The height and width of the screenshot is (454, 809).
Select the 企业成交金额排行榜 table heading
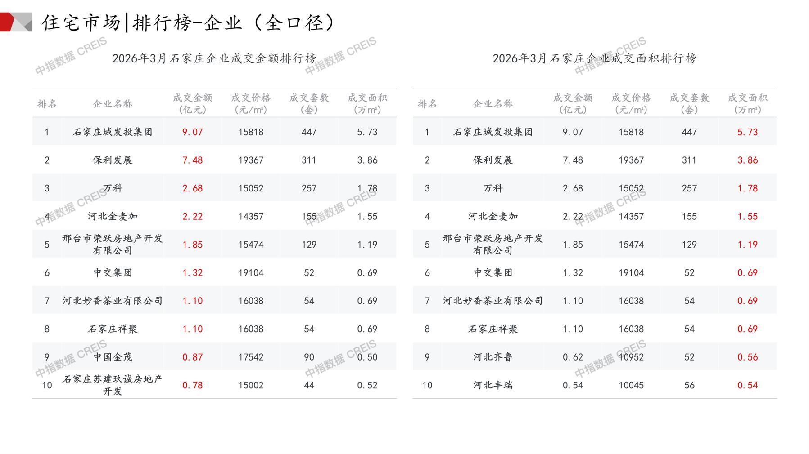214,58
